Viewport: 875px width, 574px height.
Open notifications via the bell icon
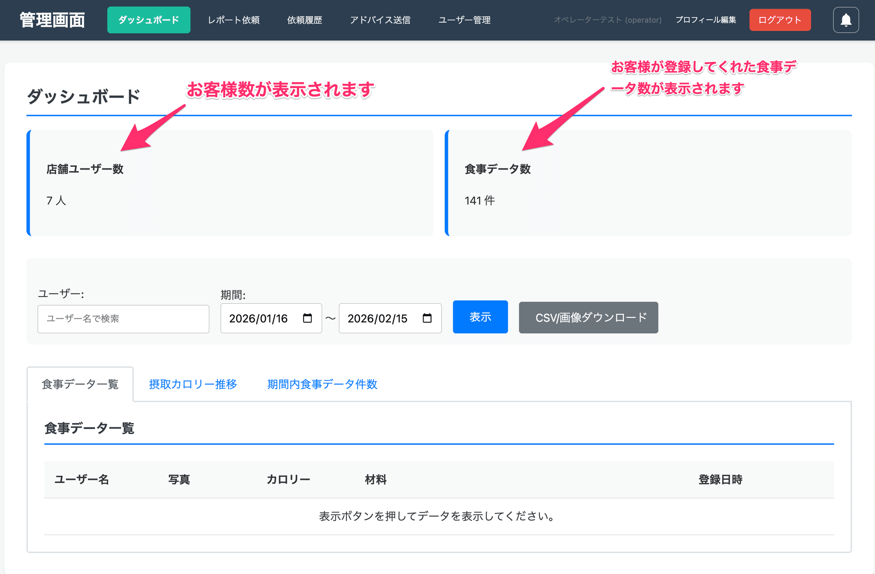[846, 20]
